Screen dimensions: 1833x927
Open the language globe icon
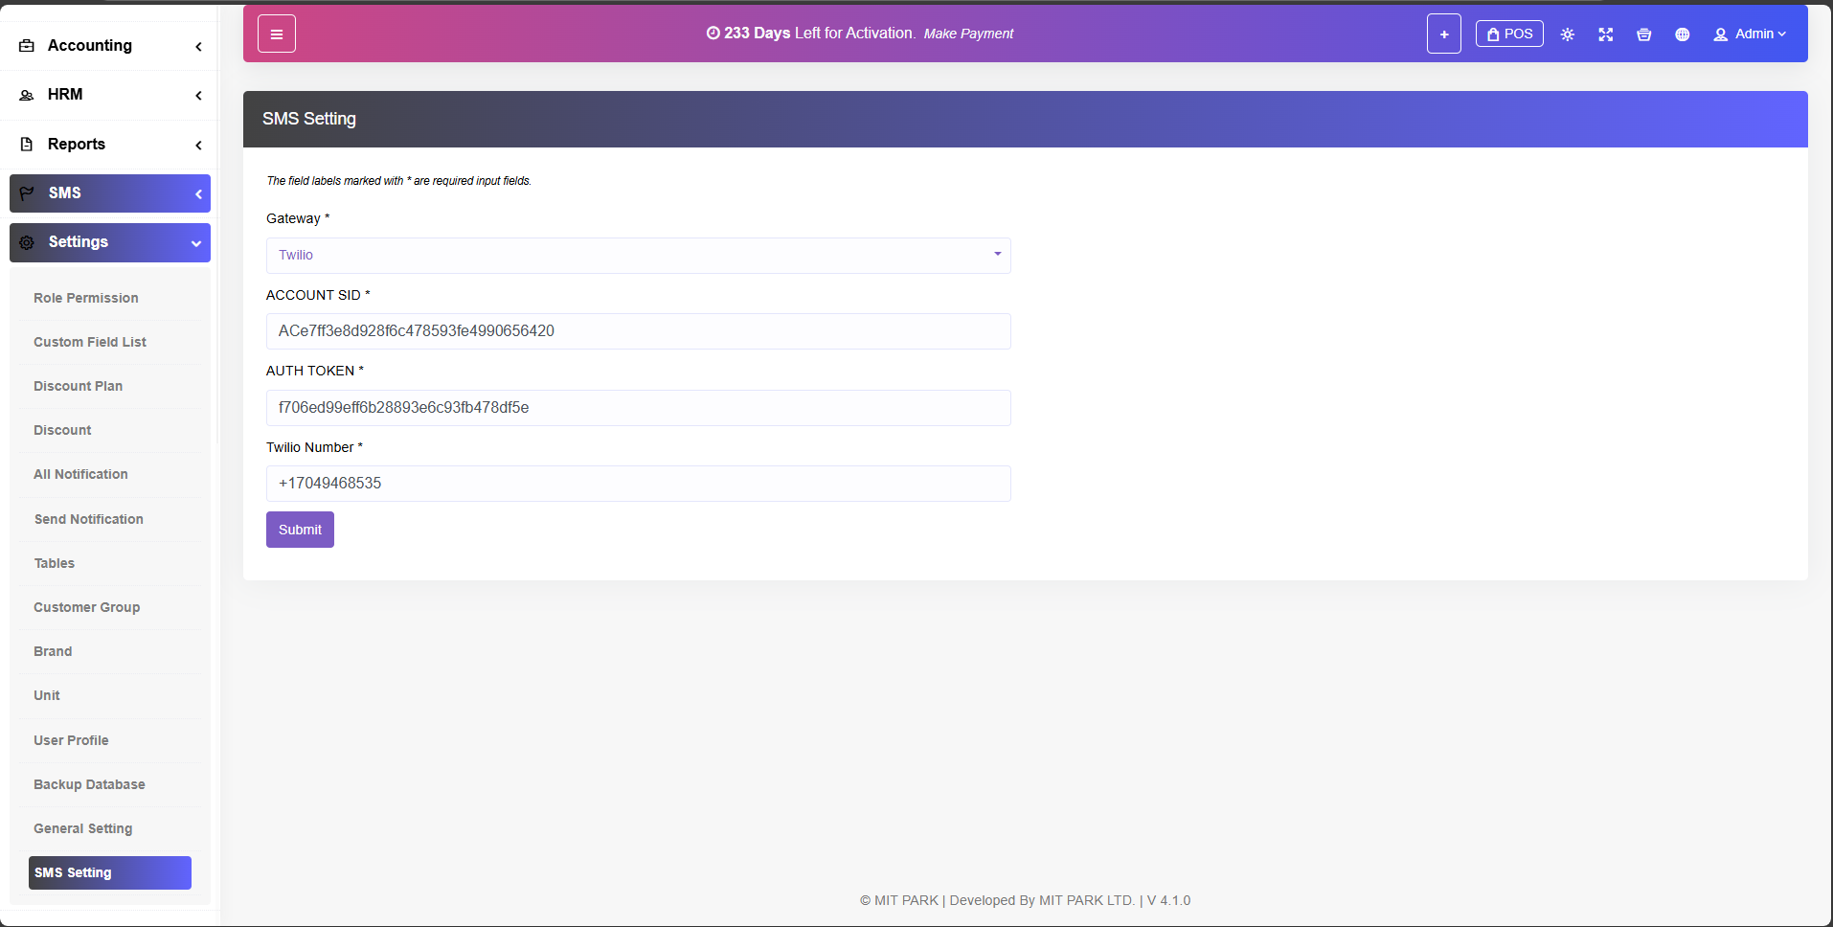[x=1682, y=34]
